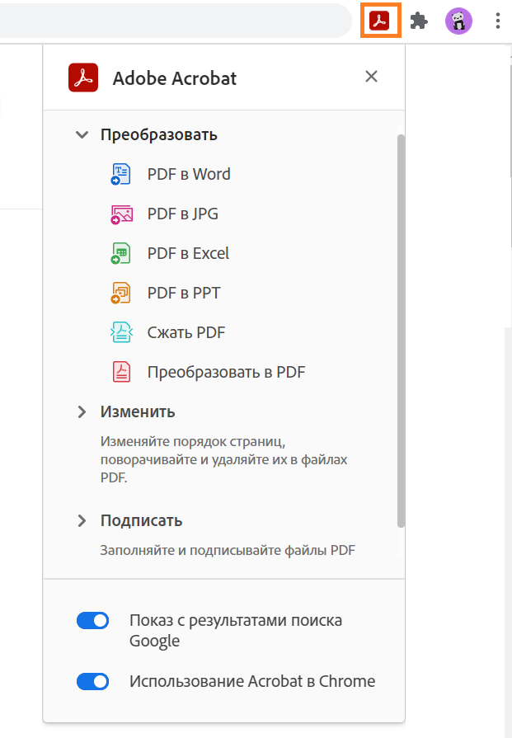Click the Adobe Acrobat extension icon in toolbar
512x738 pixels.
click(x=379, y=21)
